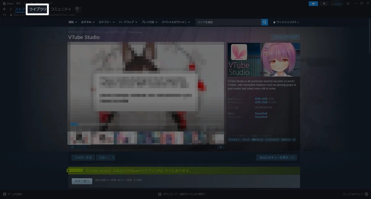Click the developer DenchiSoft link
Viewport: 371px width, 199px height.
[261, 114]
